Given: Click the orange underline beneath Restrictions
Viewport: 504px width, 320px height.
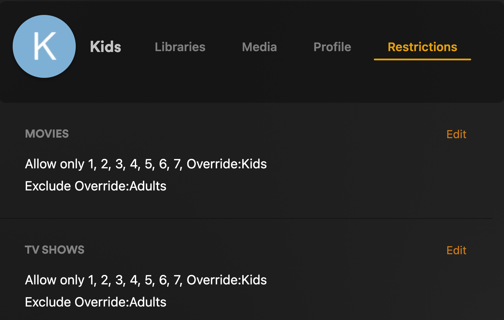Looking at the screenshot, I should pos(422,59).
